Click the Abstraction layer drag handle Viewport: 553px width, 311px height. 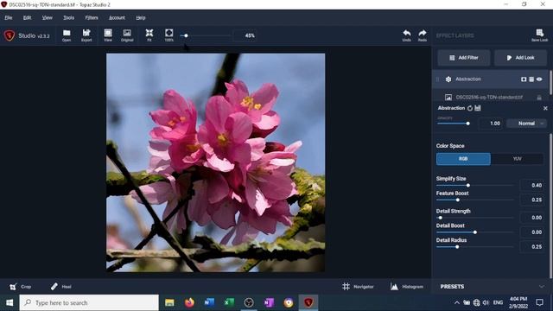(x=438, y=79)
